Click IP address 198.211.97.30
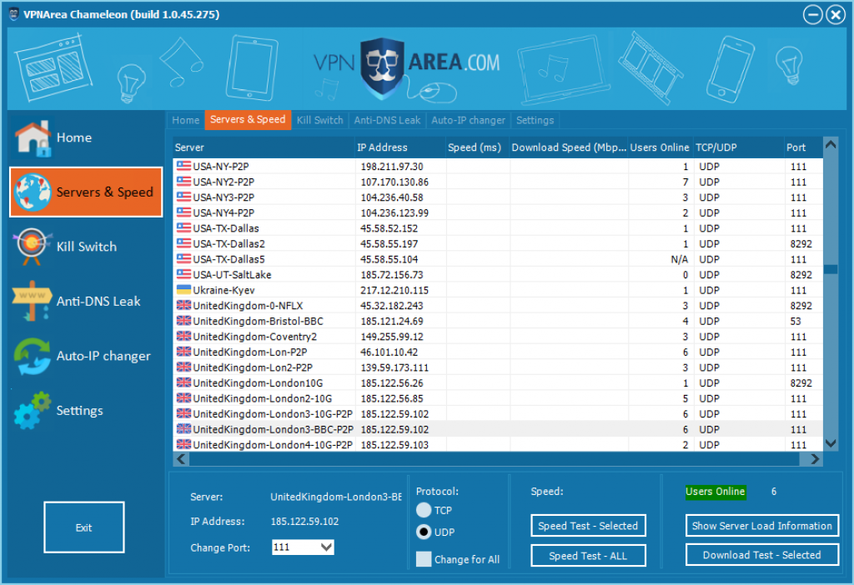The height and width of the screenshot is (585, 854). pos(392,167)
